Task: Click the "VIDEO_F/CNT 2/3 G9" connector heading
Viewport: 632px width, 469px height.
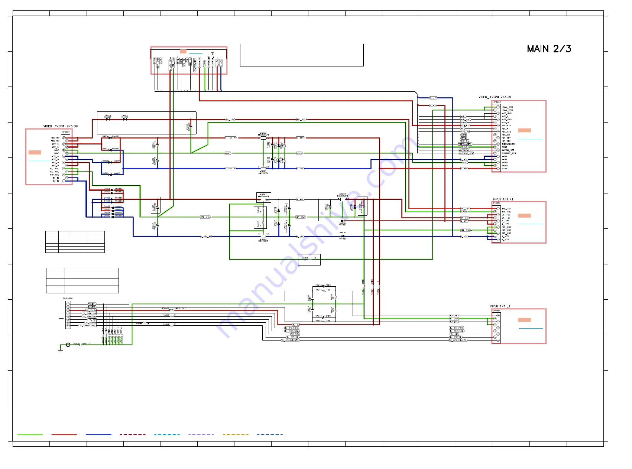Action: coord(61,126)
